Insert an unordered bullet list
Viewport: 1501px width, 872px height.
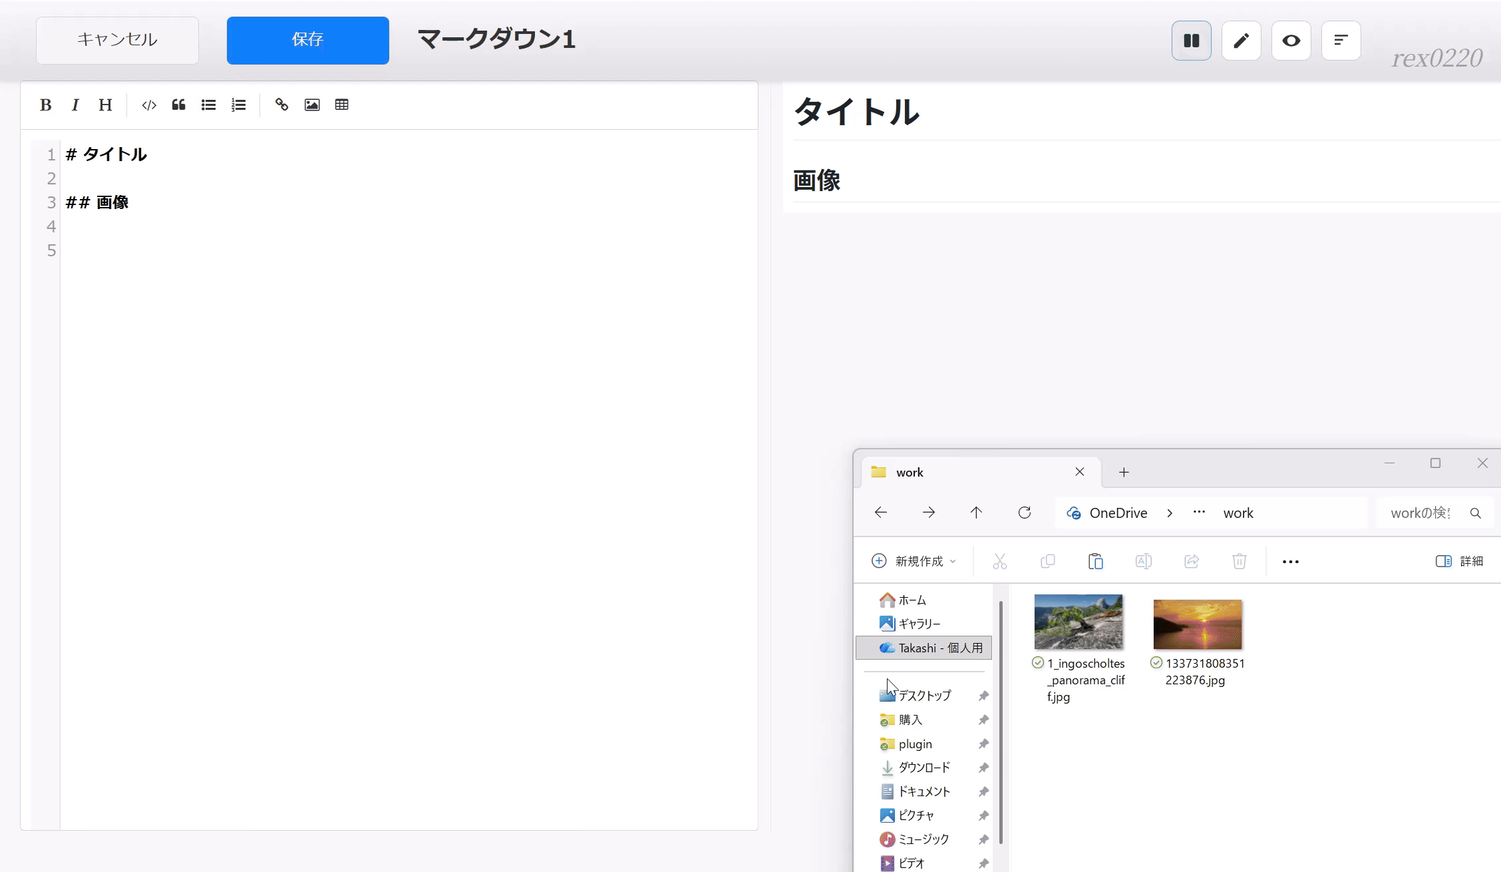(208, 105)
